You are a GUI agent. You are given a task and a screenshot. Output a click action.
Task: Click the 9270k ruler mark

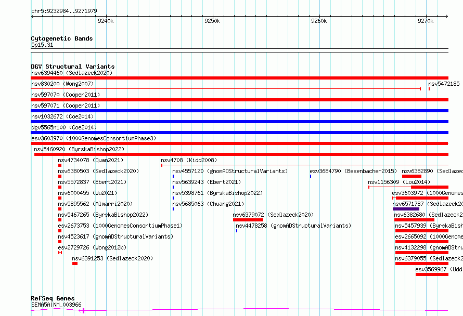pyautogui.click(x=426, y=21)
